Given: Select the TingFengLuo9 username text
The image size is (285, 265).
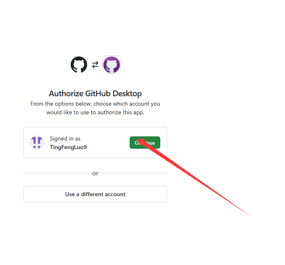Looking at the screenshot, I should click(68, 147).
